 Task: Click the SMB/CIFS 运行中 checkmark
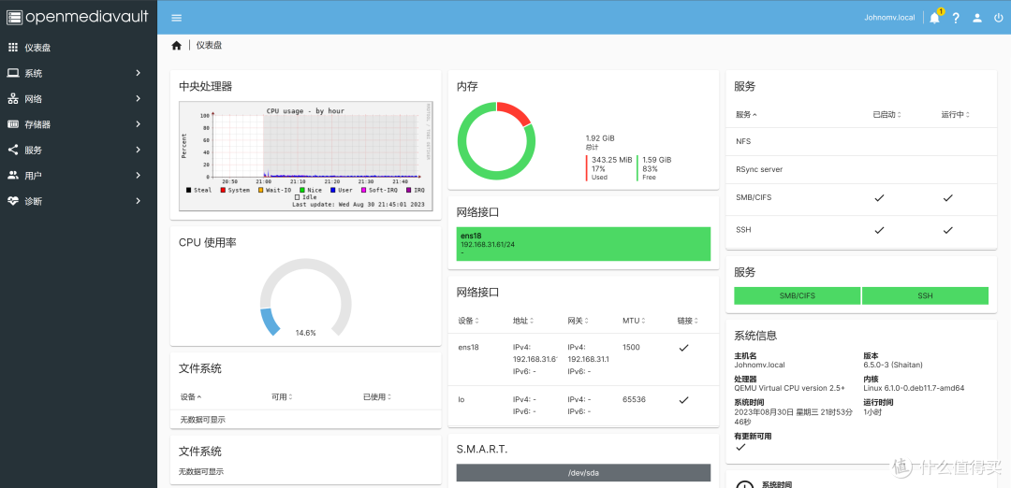point(947,197)
